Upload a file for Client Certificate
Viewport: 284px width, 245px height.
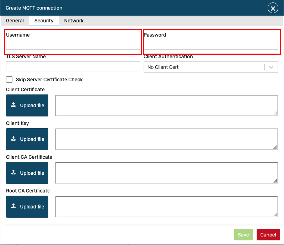tap(27, 105)
